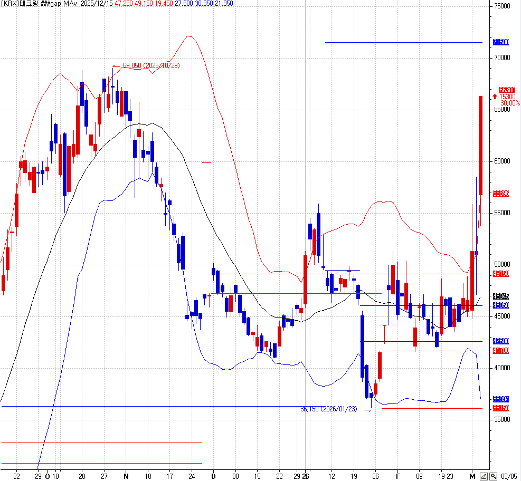The height and width of the screenshot is (481, 521).
Task: Click the magnifier zoom icon
Action: click(x=493, y=476)
